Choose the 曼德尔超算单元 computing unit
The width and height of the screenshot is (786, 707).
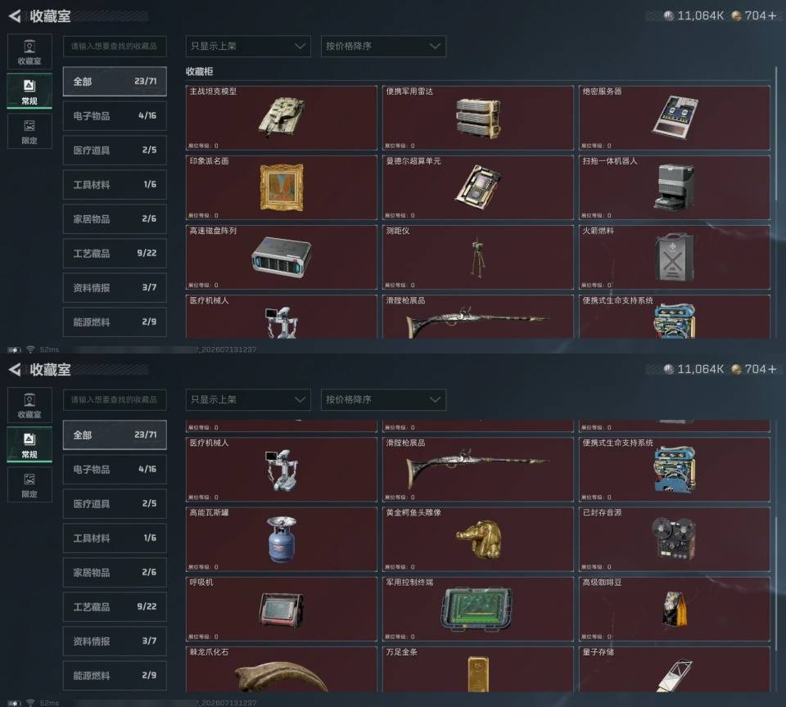click(x=477, y=187)
